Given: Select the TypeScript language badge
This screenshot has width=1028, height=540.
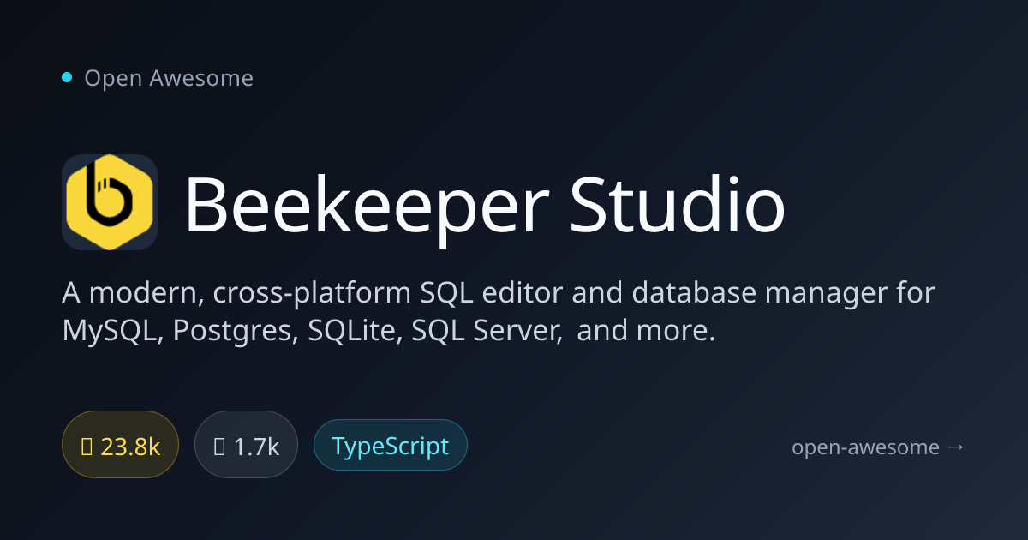Looking at the screenshot, I should pyautogui.click(x=390, y=446).
